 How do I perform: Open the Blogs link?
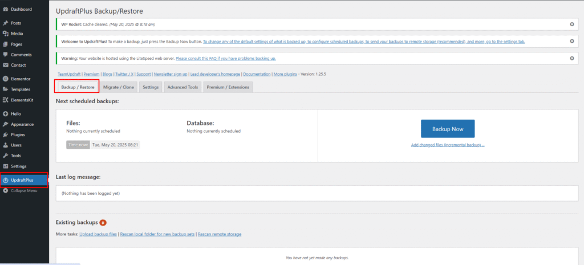(x=107, y=75)
